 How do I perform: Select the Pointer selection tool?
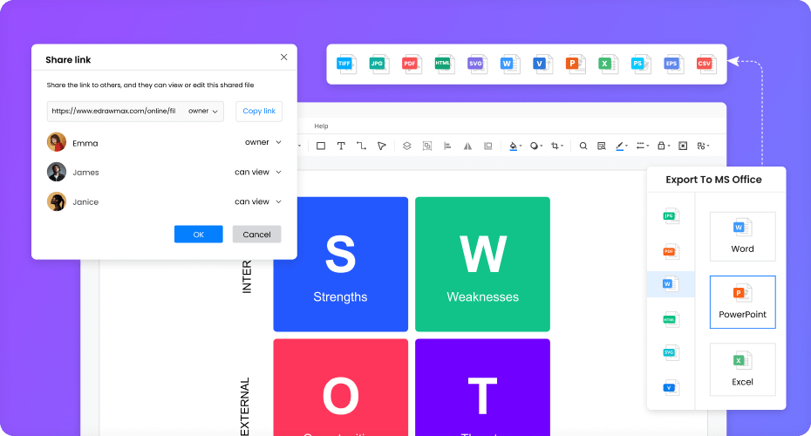pyautogui.click(x=382, y=146)
